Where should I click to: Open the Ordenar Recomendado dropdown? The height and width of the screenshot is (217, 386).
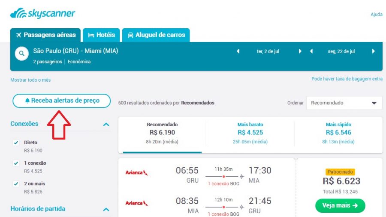(x=344, y=103)
